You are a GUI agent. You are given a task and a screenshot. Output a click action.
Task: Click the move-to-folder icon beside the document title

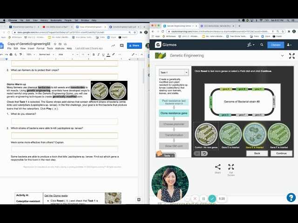click(60, 44)
